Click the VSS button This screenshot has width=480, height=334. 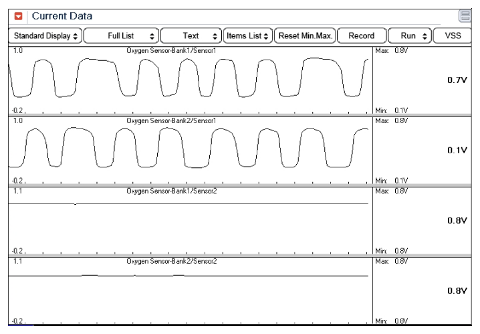click(452, 35)
